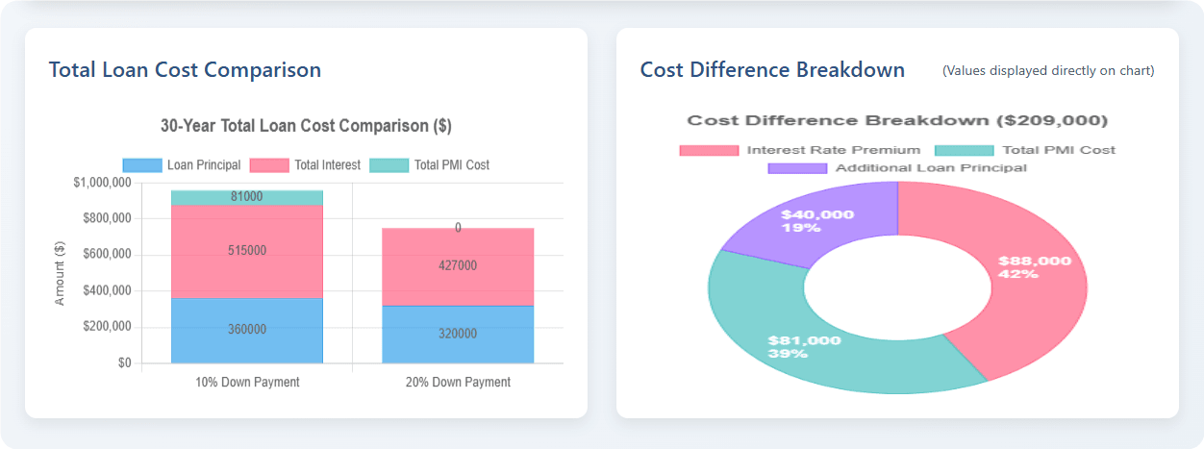This screenshot has height=449, width=1204.
Task: Click the 10% Down Payment axis label
Action: (247, 382)
